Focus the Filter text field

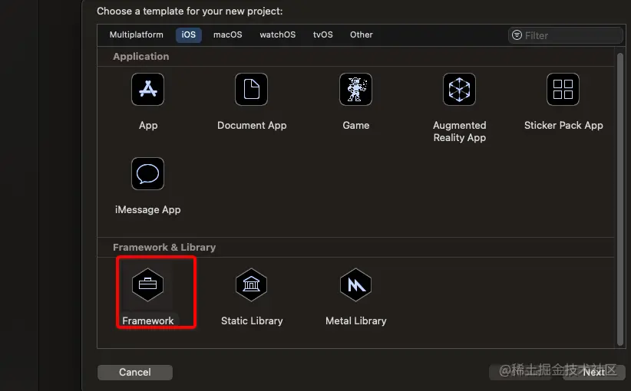[566, 35]
